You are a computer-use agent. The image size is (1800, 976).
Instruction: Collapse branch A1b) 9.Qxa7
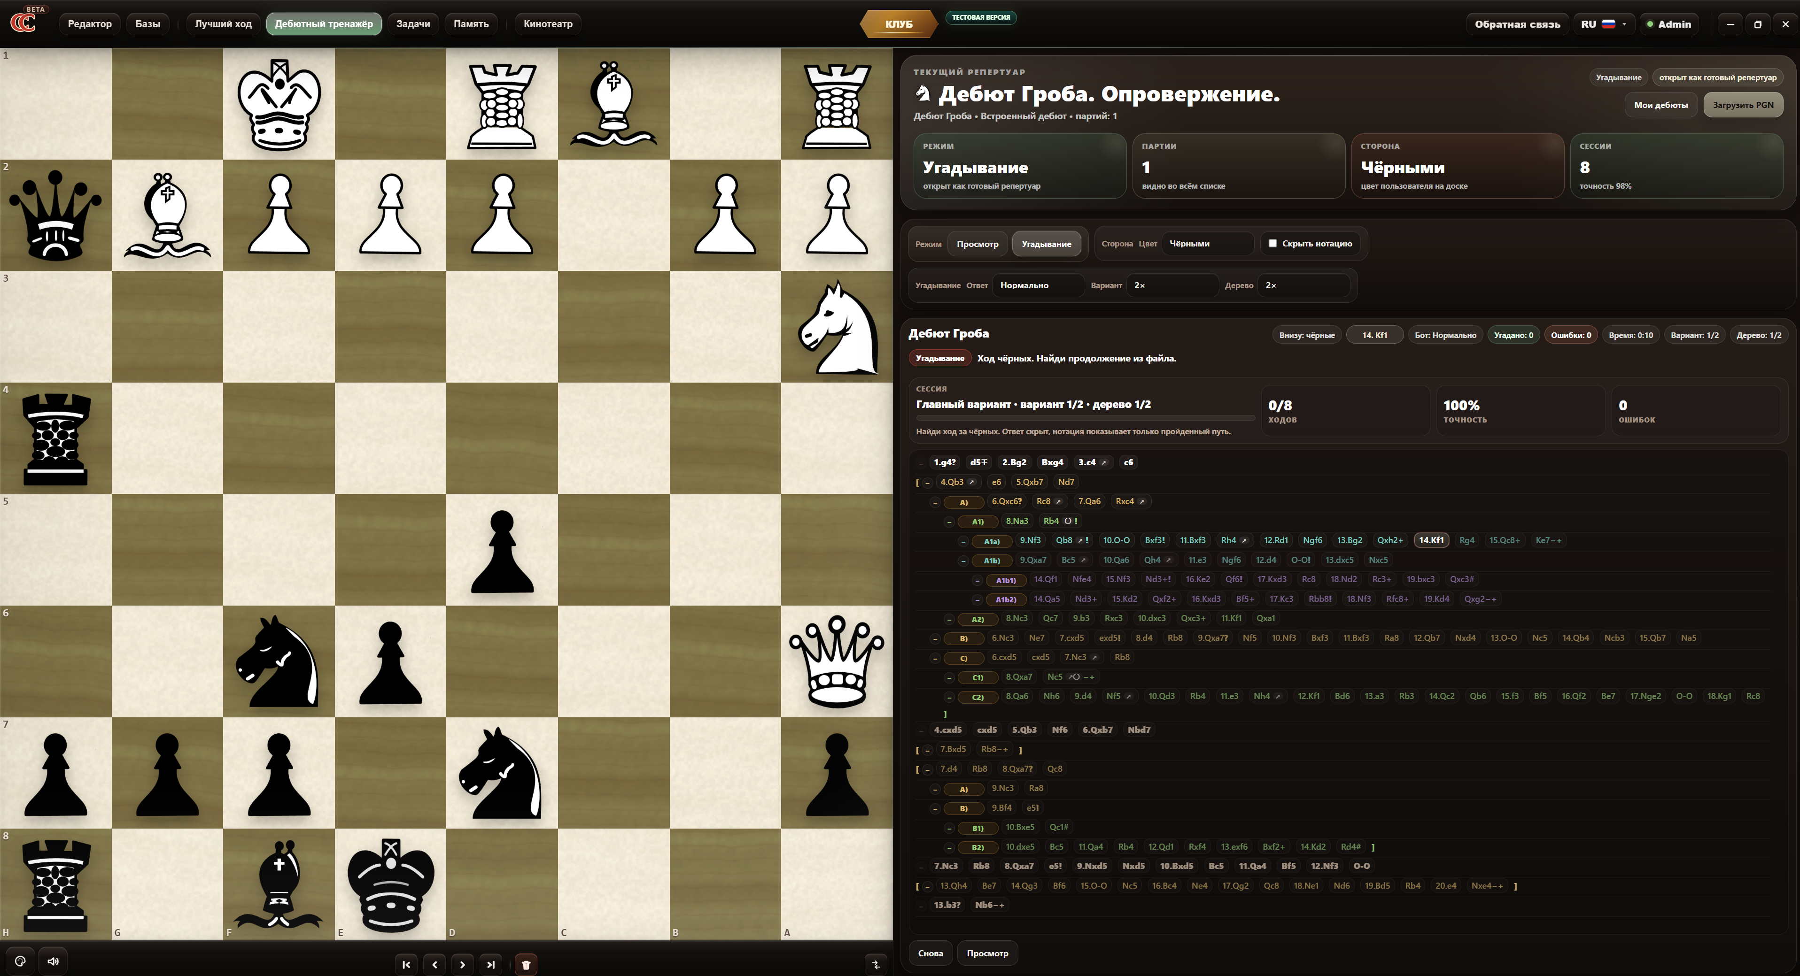click(963, 561)
